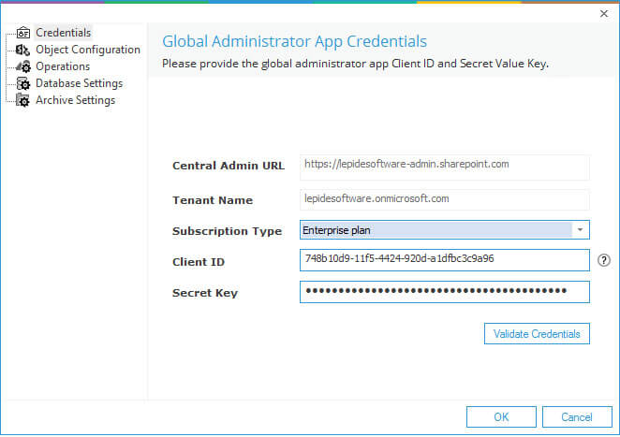Confirm the dialog with OK
The image size is (620, 437).
pos(501,416)
